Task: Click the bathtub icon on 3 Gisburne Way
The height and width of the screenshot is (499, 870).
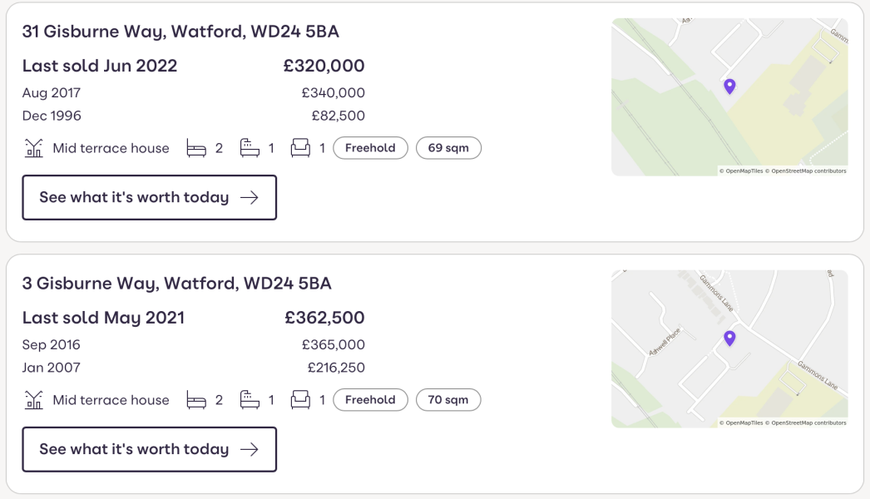Action: pos(247,399)
